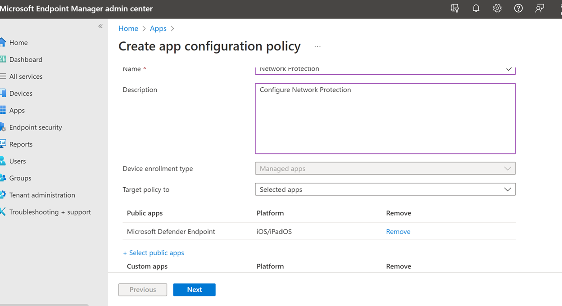562x306 pixels.
Task: Click the Troubleshooting + support wrench icon
Action: (x=3, y=212)
